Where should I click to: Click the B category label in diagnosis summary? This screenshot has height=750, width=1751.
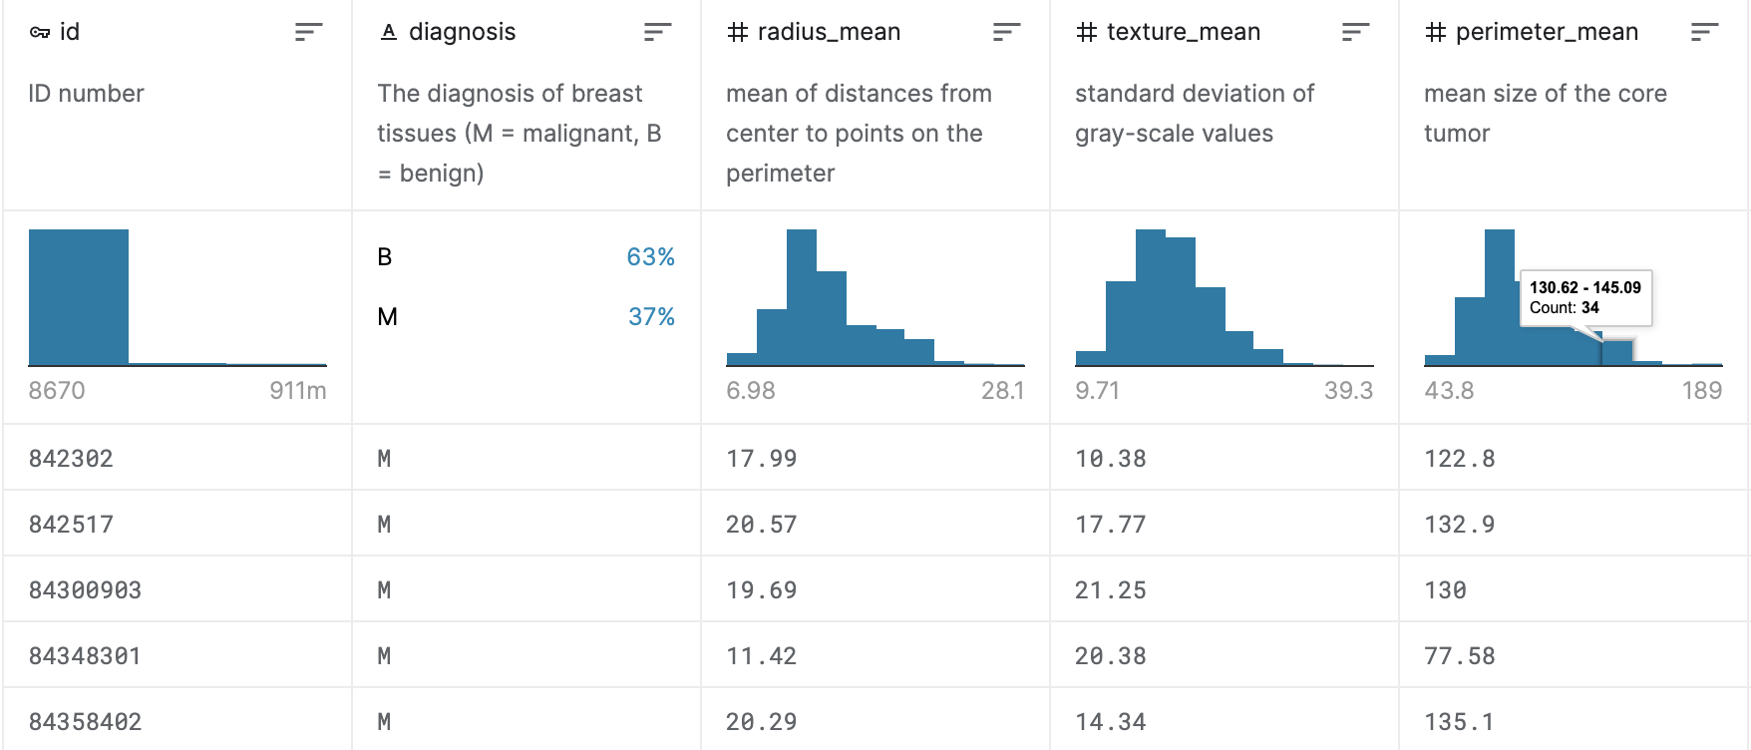386,256
